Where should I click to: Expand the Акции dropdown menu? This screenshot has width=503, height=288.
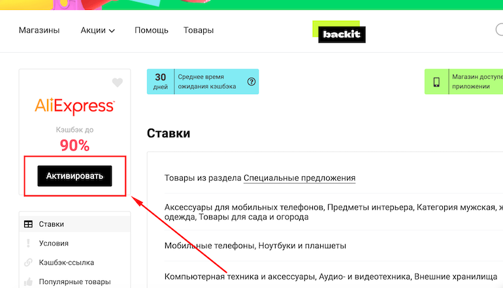pyautogui.click(x=97, y=30)
